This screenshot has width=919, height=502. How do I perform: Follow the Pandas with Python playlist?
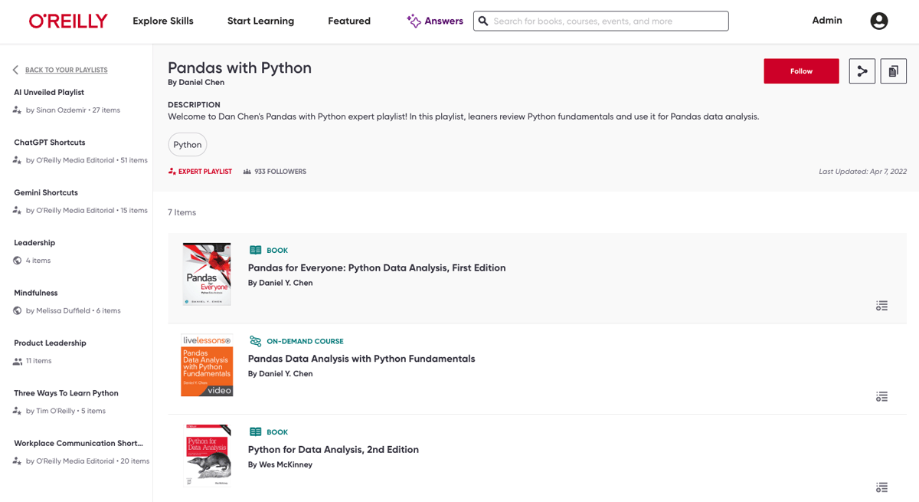pyautogui.click(x=801, y=71)
